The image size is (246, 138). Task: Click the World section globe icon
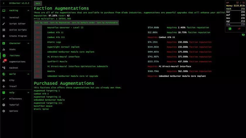pos(4,74)
